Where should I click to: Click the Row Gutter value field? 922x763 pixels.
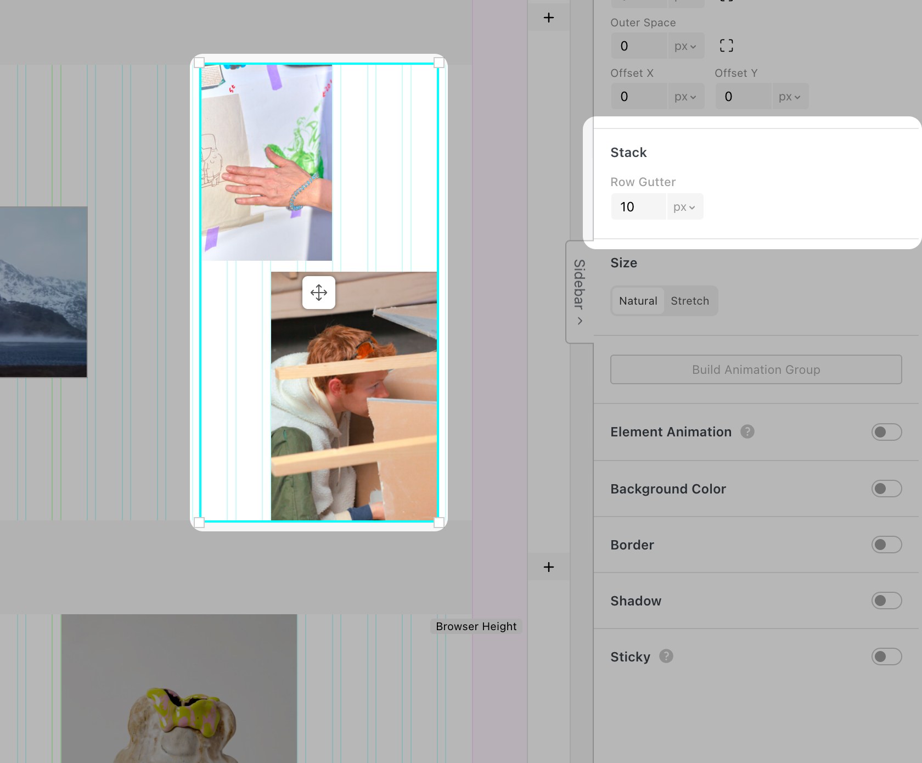click(639, 207)
